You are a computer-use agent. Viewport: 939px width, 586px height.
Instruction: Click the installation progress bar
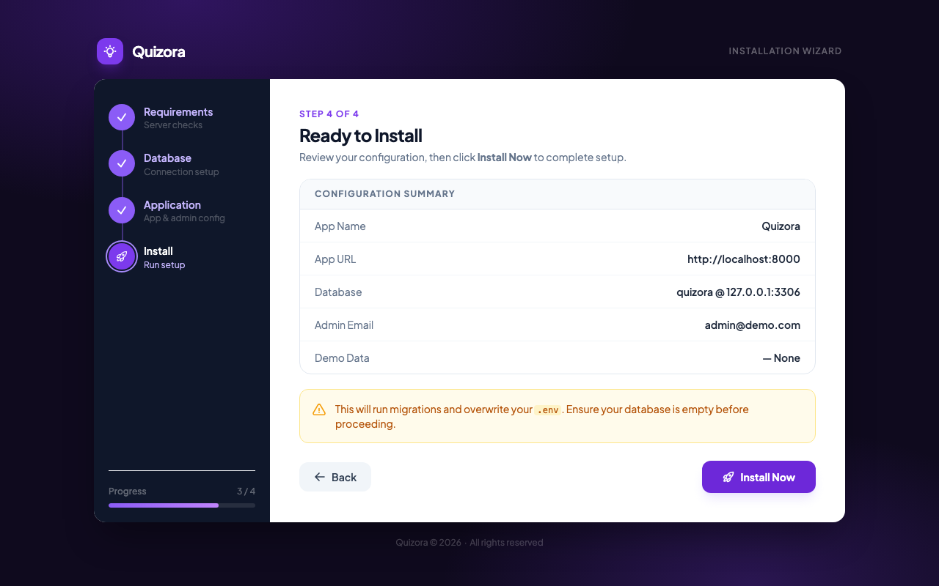pyautogui.click(x=182, y=505)
